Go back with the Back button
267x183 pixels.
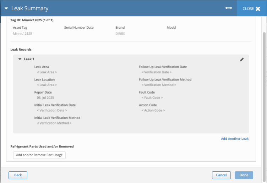click(x=18, y=175)
